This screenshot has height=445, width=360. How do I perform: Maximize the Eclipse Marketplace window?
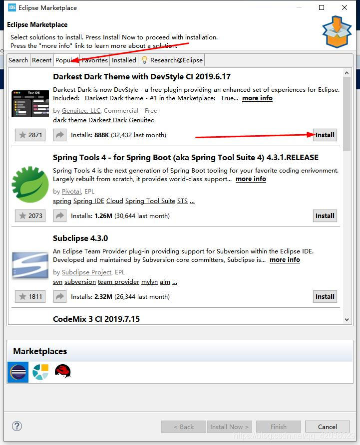point(322,7)
